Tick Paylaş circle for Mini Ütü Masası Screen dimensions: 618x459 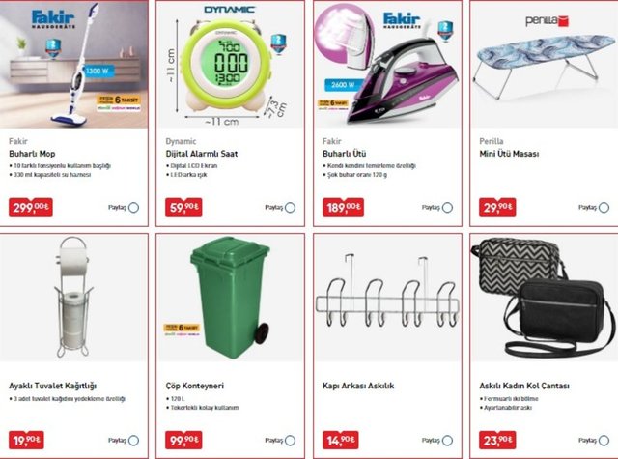(604, 208)
